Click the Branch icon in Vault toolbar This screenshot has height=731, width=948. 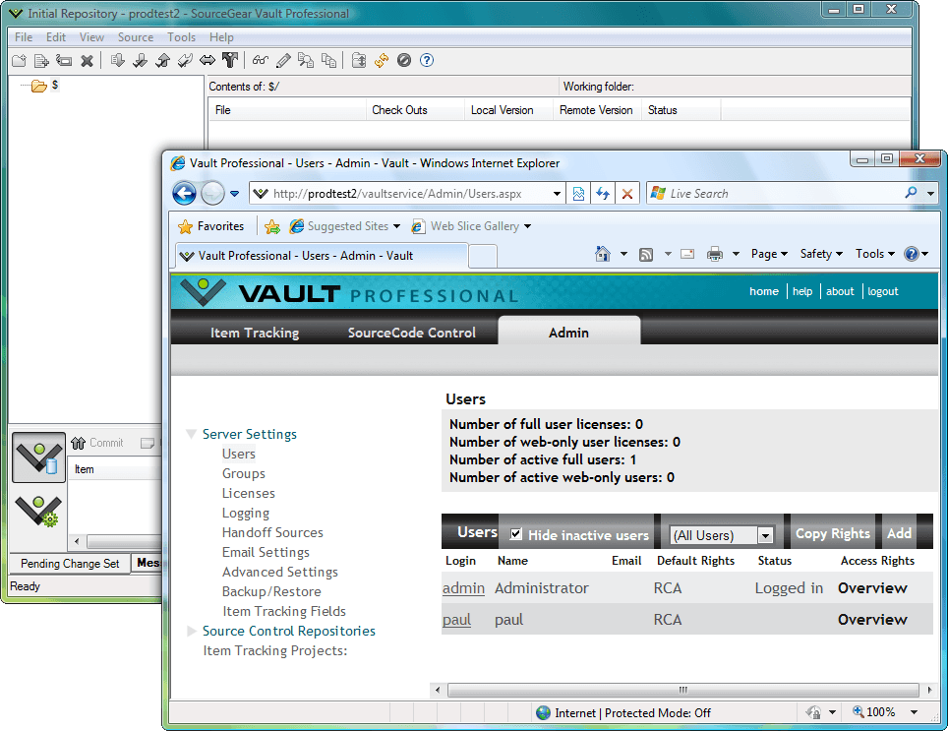point(230,60)
